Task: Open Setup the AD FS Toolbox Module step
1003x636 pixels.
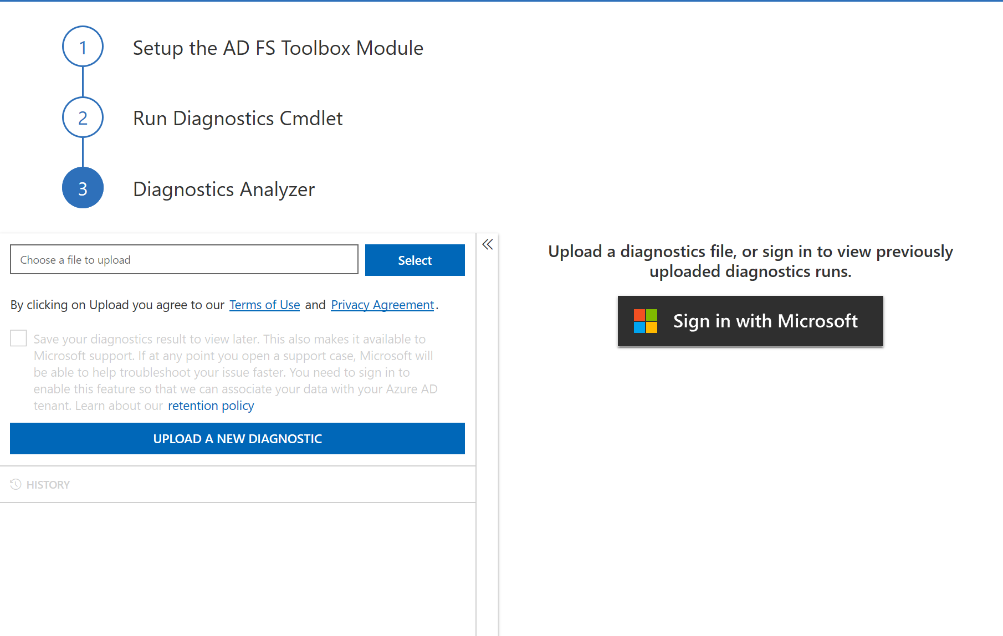Action: pos(278,48)
